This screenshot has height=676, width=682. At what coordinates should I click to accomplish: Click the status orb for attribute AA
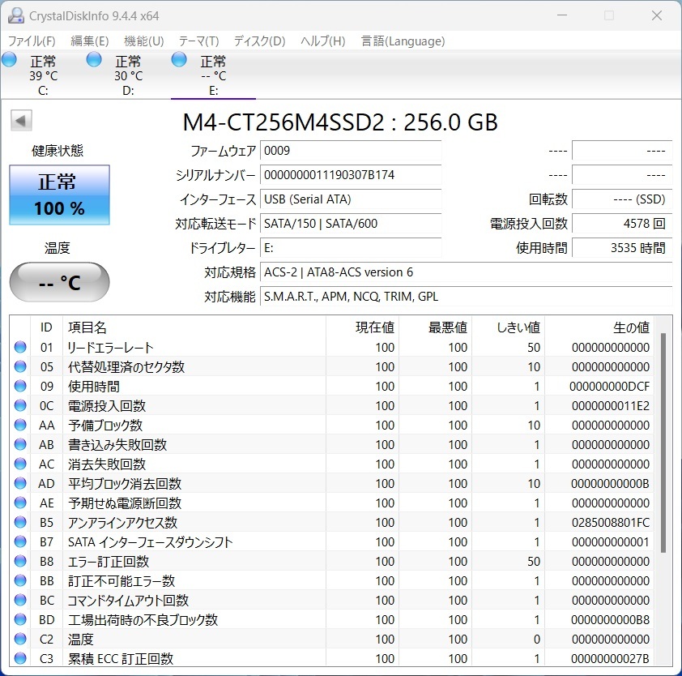20,425
